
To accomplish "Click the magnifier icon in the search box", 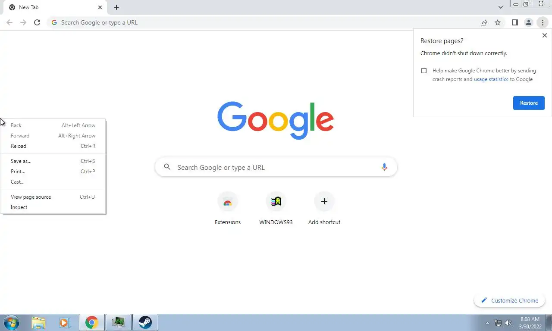I will (167, 167).
